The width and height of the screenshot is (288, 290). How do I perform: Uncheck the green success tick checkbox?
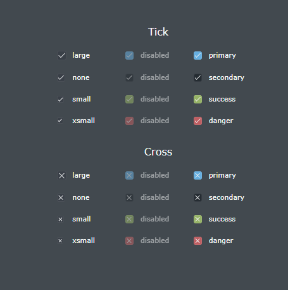click(x=197, y=100)
